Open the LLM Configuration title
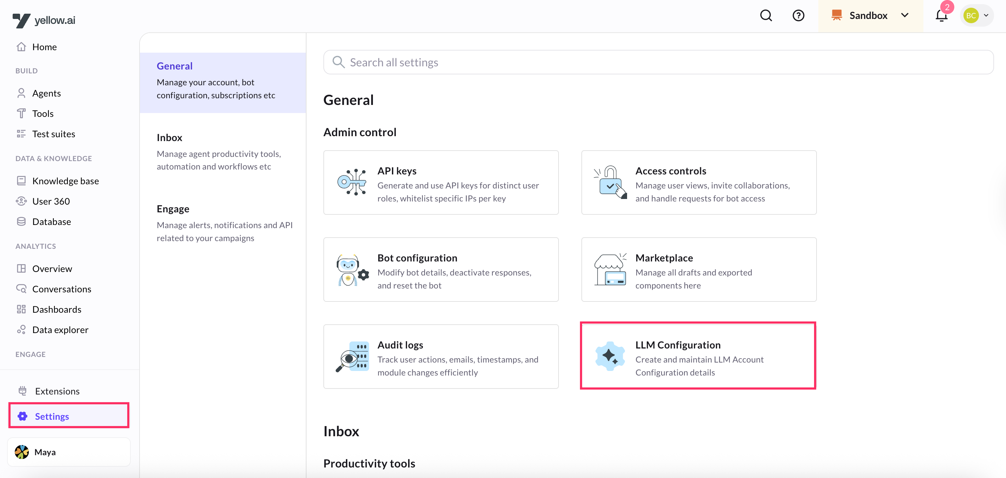Viewport: 1006px width, 478px height. pos(678,345)
